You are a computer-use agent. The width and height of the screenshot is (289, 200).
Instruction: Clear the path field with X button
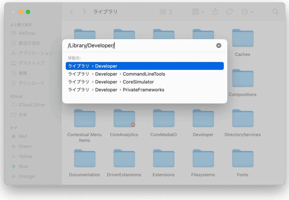click(x=219, y=46)
